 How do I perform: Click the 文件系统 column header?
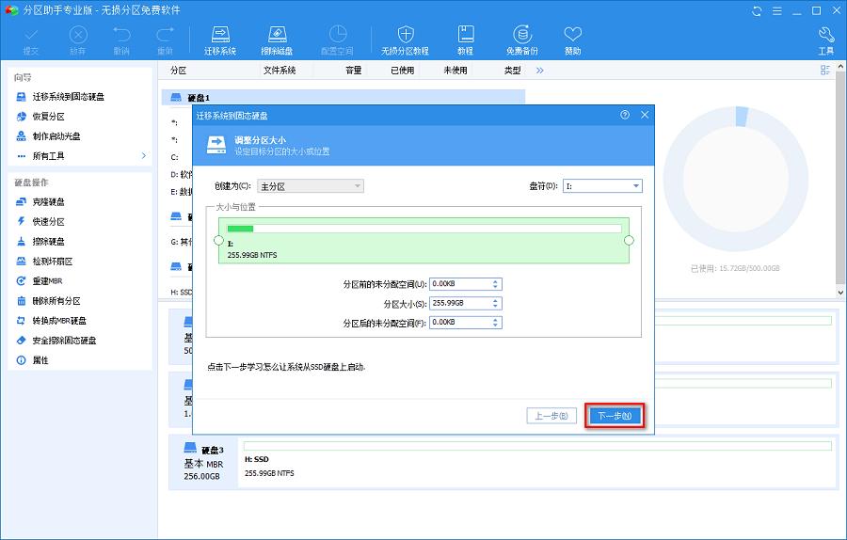point(280,71)
